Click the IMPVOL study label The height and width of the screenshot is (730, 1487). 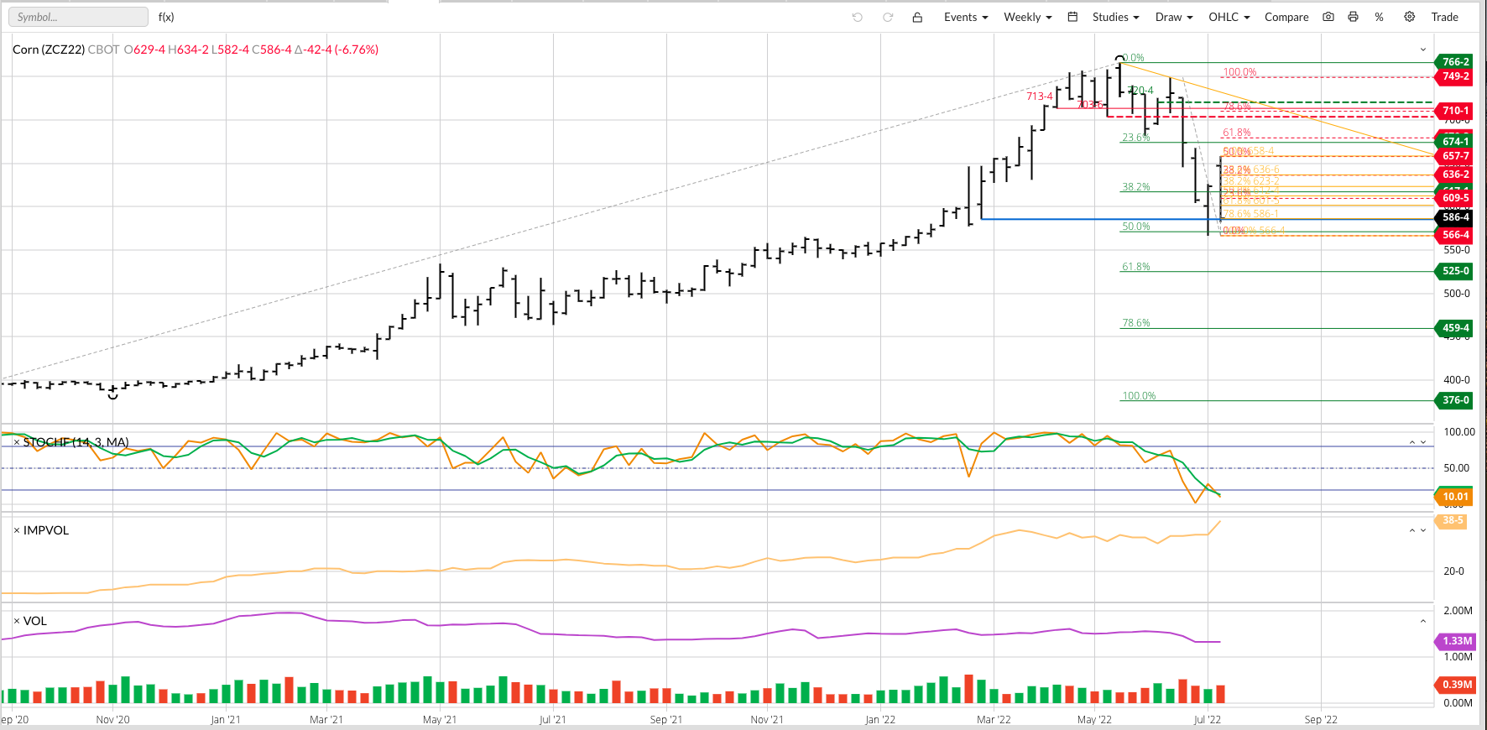coord(46,530)
